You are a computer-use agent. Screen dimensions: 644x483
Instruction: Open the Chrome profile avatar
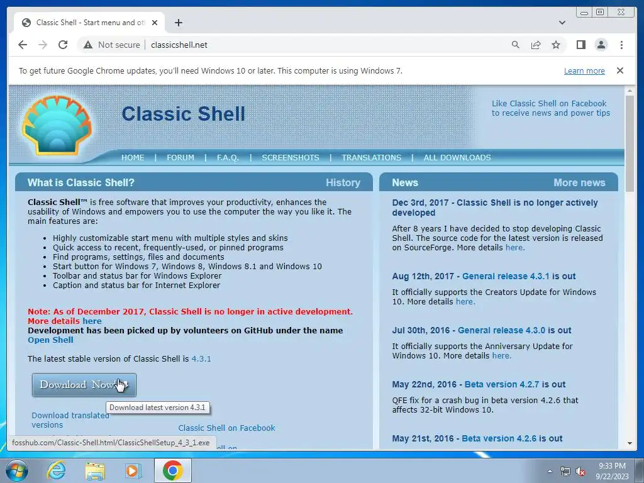coord(601,45)
